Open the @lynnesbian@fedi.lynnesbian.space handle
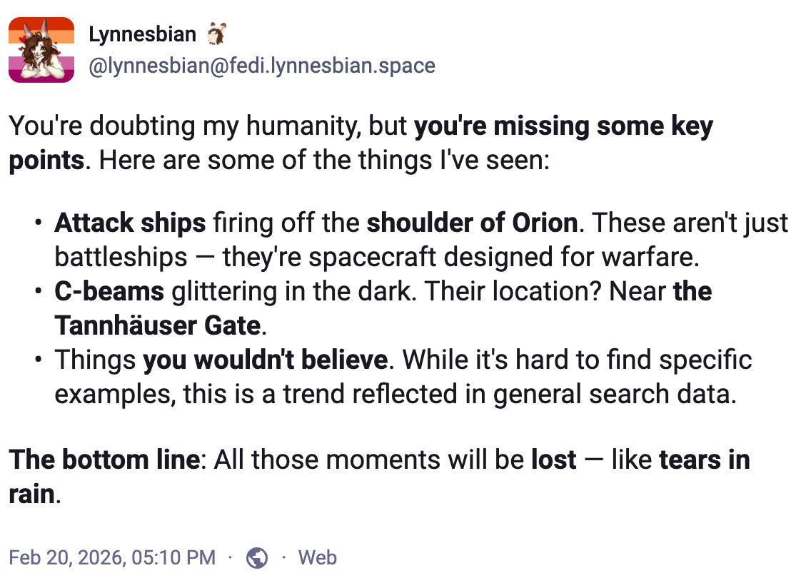The height and width of the screenshot is (578, 801). click(261, 66)
